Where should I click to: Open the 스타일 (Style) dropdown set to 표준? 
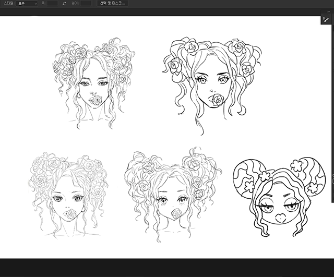tap(27, 4)
